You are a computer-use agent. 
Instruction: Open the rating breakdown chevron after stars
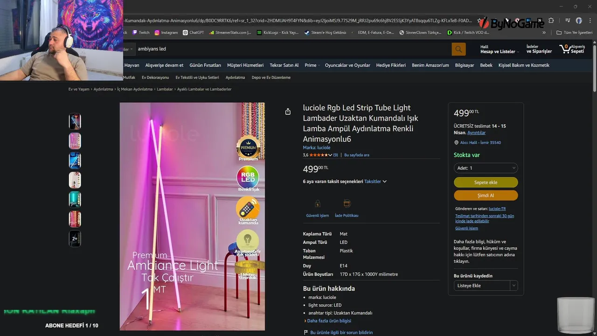click(x=330, y=155)
